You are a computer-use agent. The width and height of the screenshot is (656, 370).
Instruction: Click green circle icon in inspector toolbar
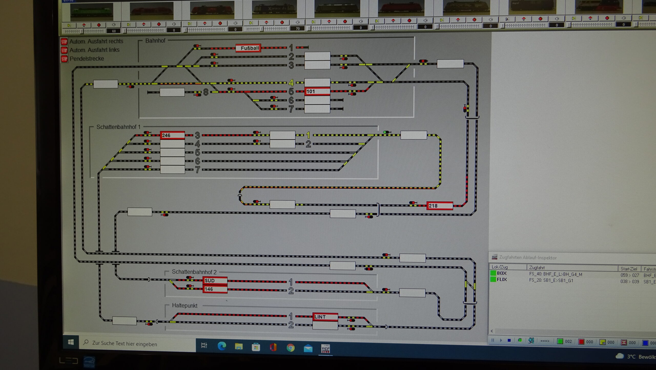pos(520,340)
